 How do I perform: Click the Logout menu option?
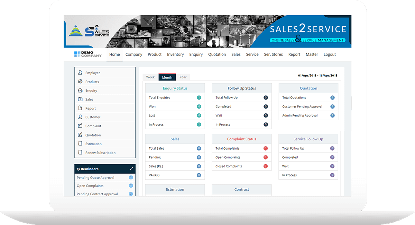(330, 54)
